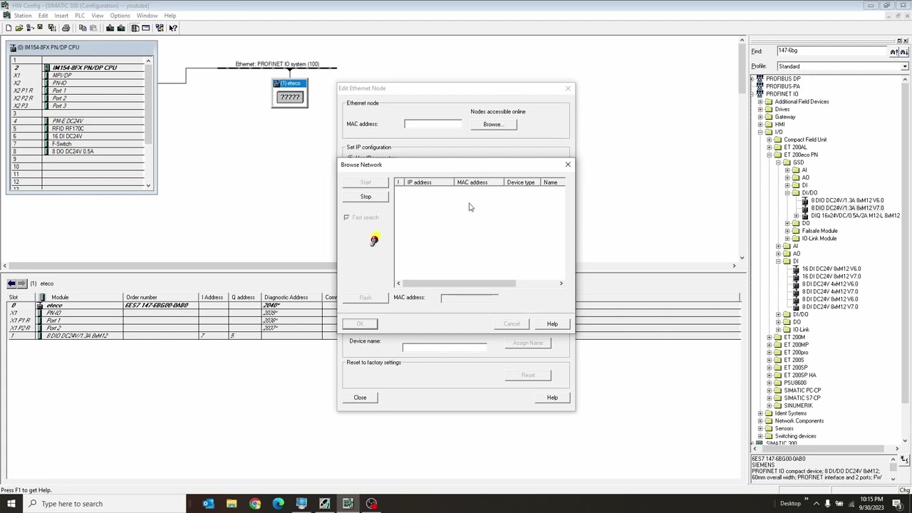912x513 pixels.
Task: Click the Stop button in Browse Network
Action: pyautogui.click(x=366, y=197)
